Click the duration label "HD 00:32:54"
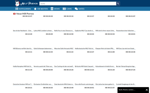This screenshot has height=93, width=150. pyautogui.click(x=110, y=34)
